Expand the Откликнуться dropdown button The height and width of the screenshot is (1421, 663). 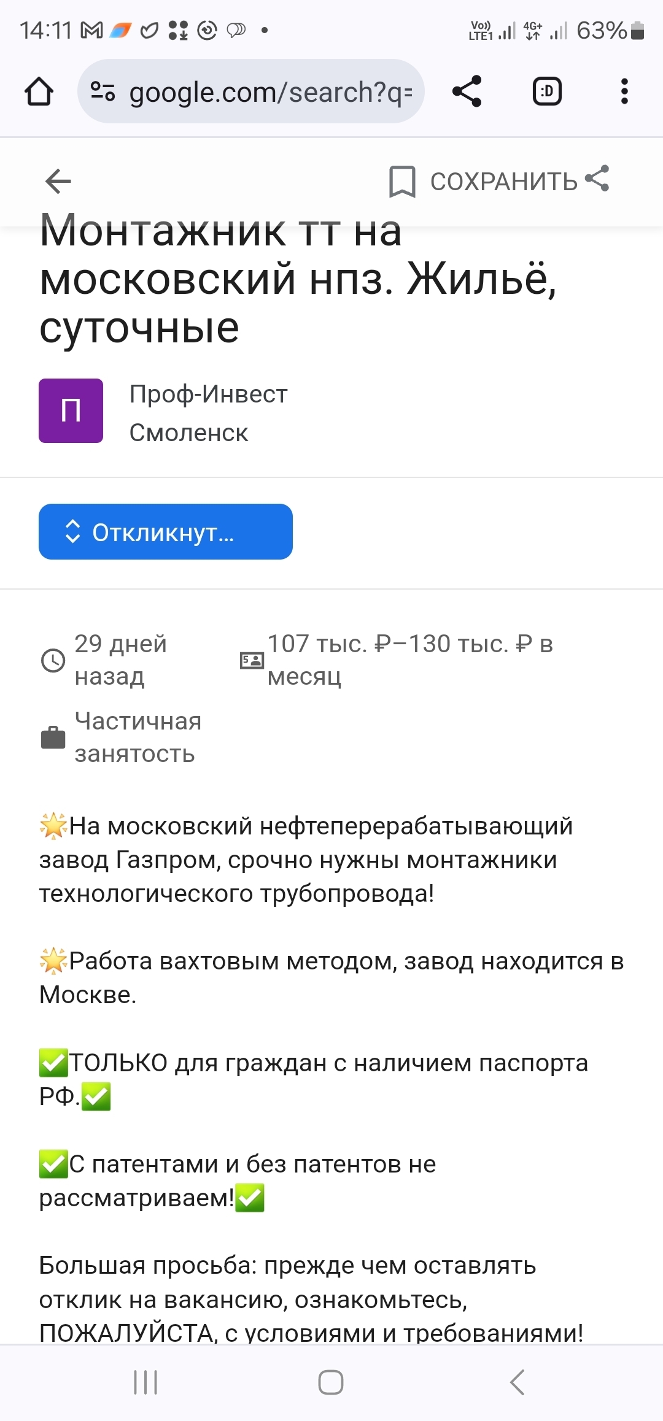[165, 531]
